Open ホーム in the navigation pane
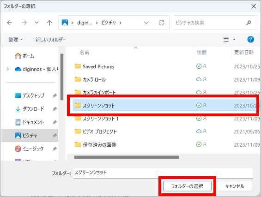The width and height of the screenshot is (261, 197). [x=24, y=56]
